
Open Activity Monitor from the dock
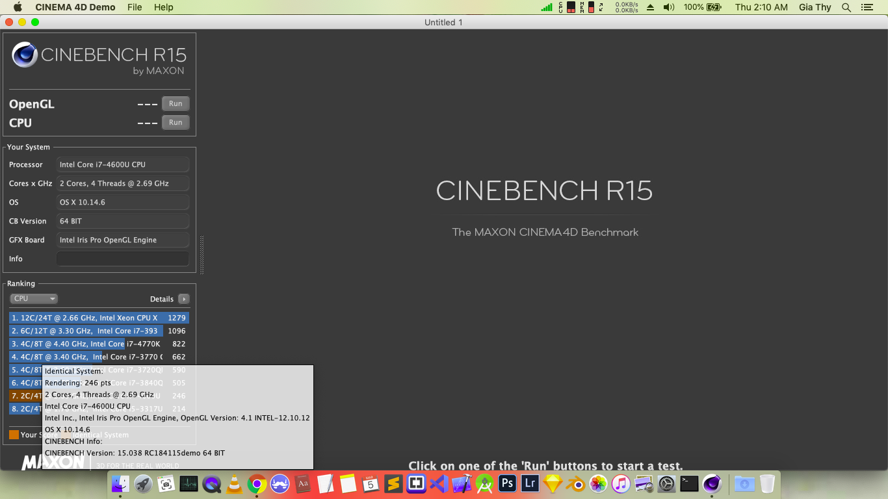point(189,483)
